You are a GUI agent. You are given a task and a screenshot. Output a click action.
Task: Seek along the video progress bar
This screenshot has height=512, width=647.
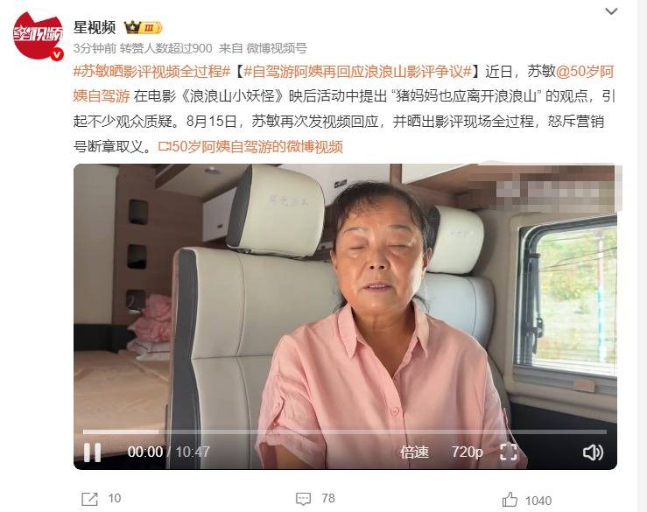345,432
